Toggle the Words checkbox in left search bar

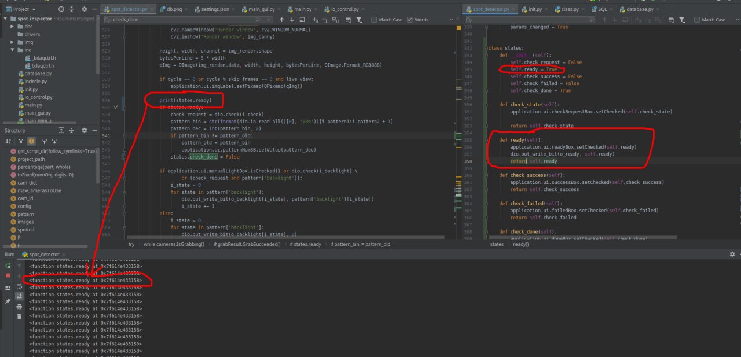coord(410,20)
